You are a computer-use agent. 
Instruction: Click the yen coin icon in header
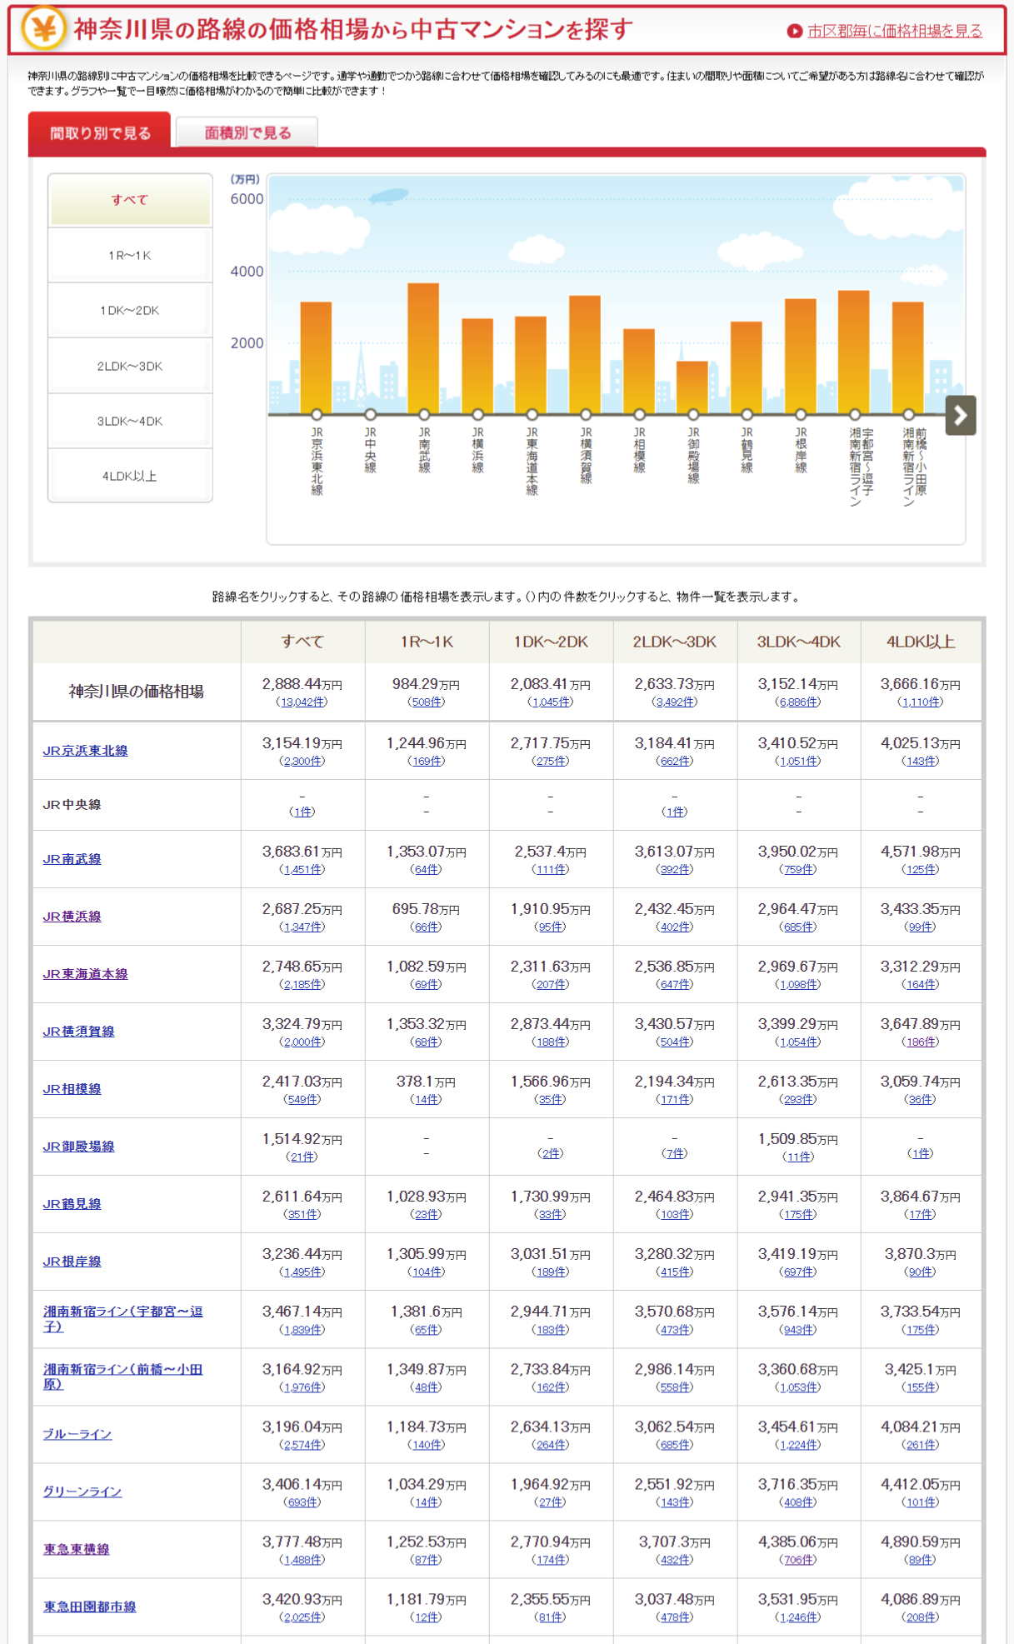[43, 27]
